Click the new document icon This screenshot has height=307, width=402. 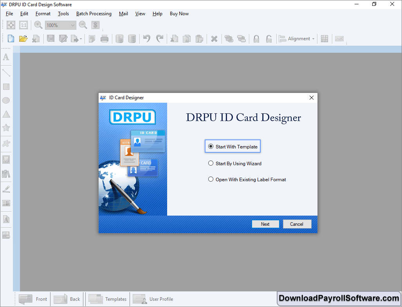(x=11, y=39)
